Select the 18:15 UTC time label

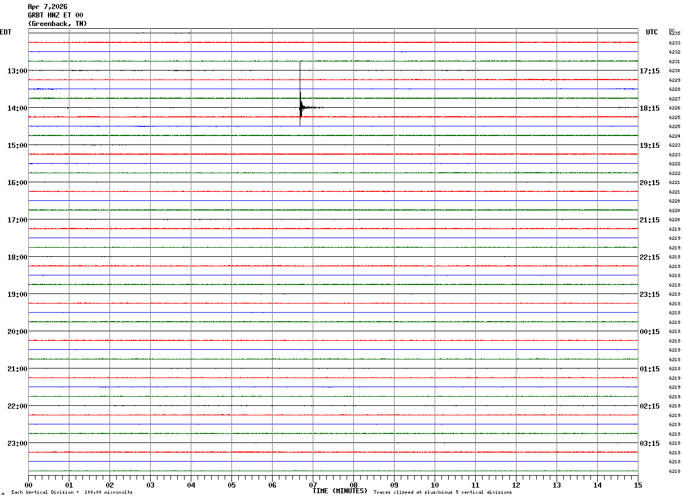click(650, 108)
